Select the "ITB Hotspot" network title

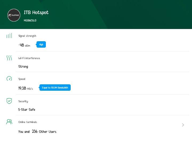36,13
